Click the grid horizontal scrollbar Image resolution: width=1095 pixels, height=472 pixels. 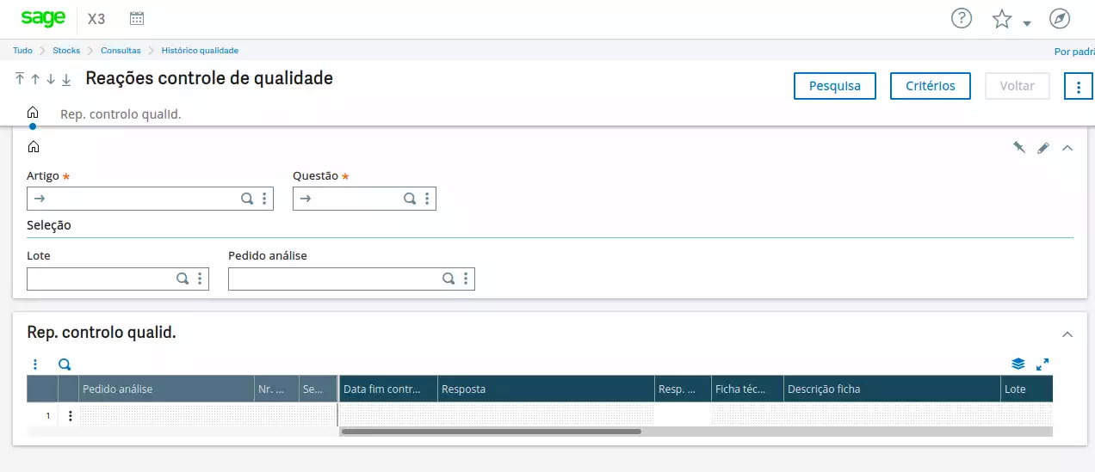[491, 432]
